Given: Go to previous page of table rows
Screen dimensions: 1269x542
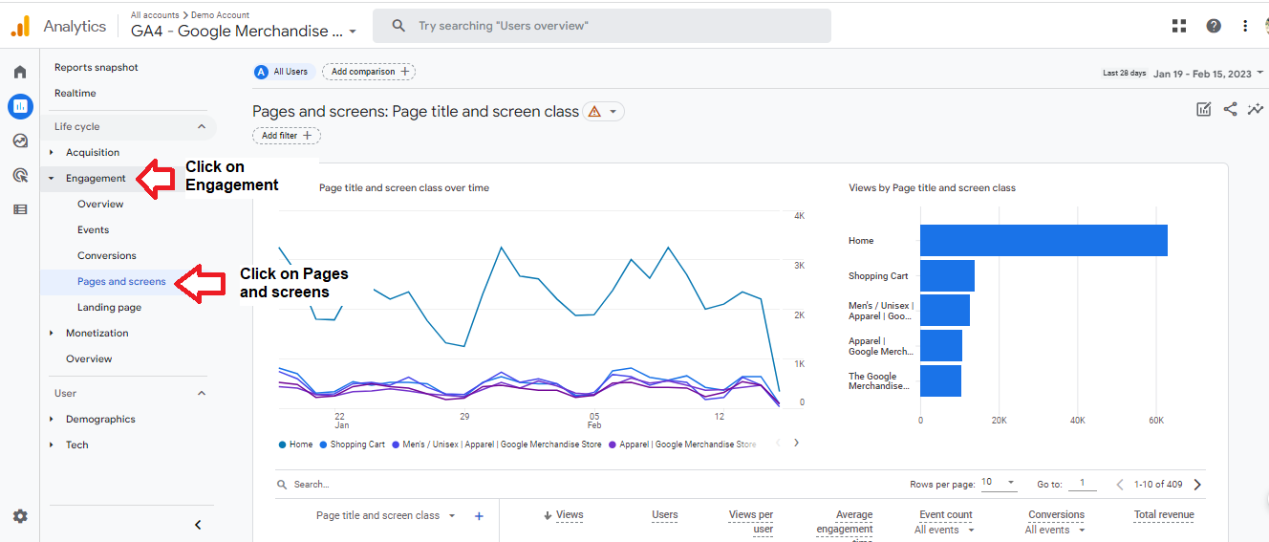Looking at the screenshot, I should (1120, 485).
